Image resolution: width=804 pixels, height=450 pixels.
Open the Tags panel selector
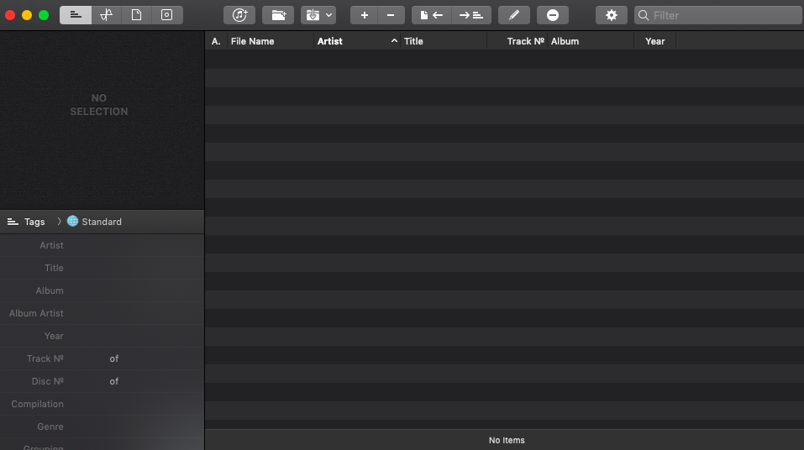point(27,222)
